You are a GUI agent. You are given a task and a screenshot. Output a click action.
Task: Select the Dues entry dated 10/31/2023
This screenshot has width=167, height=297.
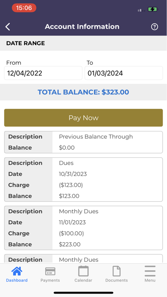[83, 179]
